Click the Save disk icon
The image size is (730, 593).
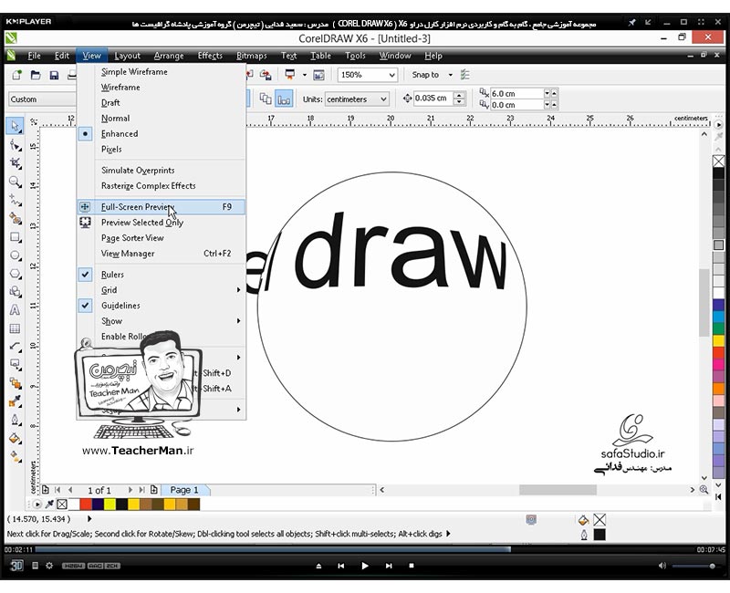(54, 75)
